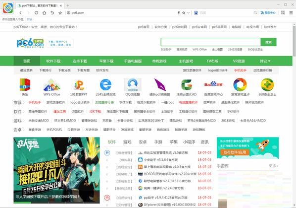296x208 pixels.
Task: Switch to the 手游 list tab
Action: tap(158, 142)
